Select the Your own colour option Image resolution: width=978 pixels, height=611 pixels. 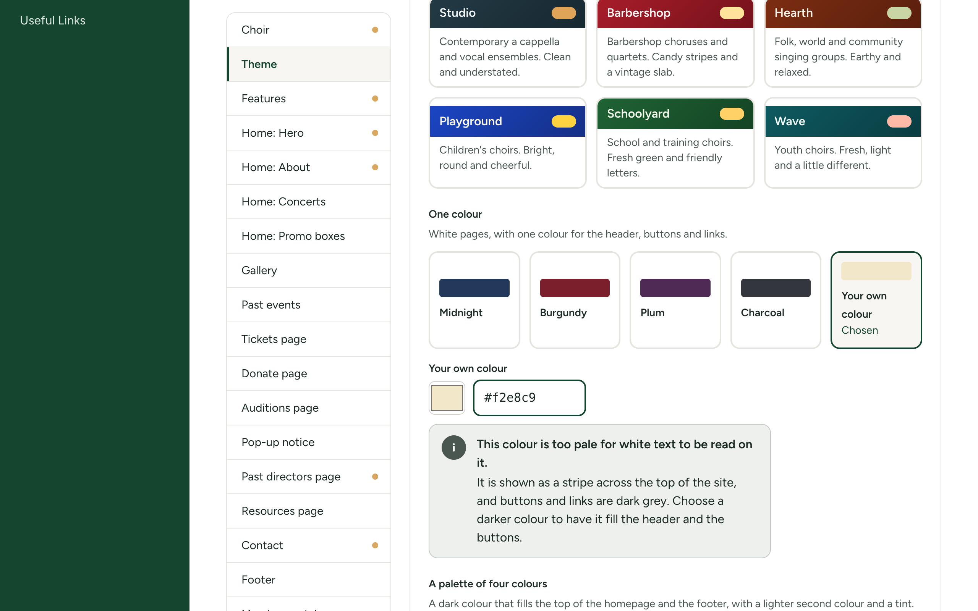[x=876, y=300]
